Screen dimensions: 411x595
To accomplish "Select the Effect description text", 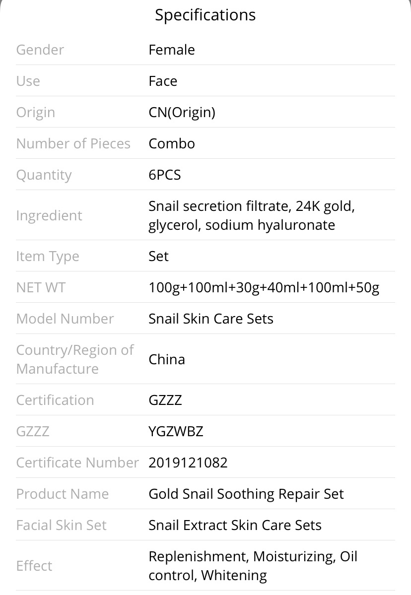I will [x=253, y=566].
